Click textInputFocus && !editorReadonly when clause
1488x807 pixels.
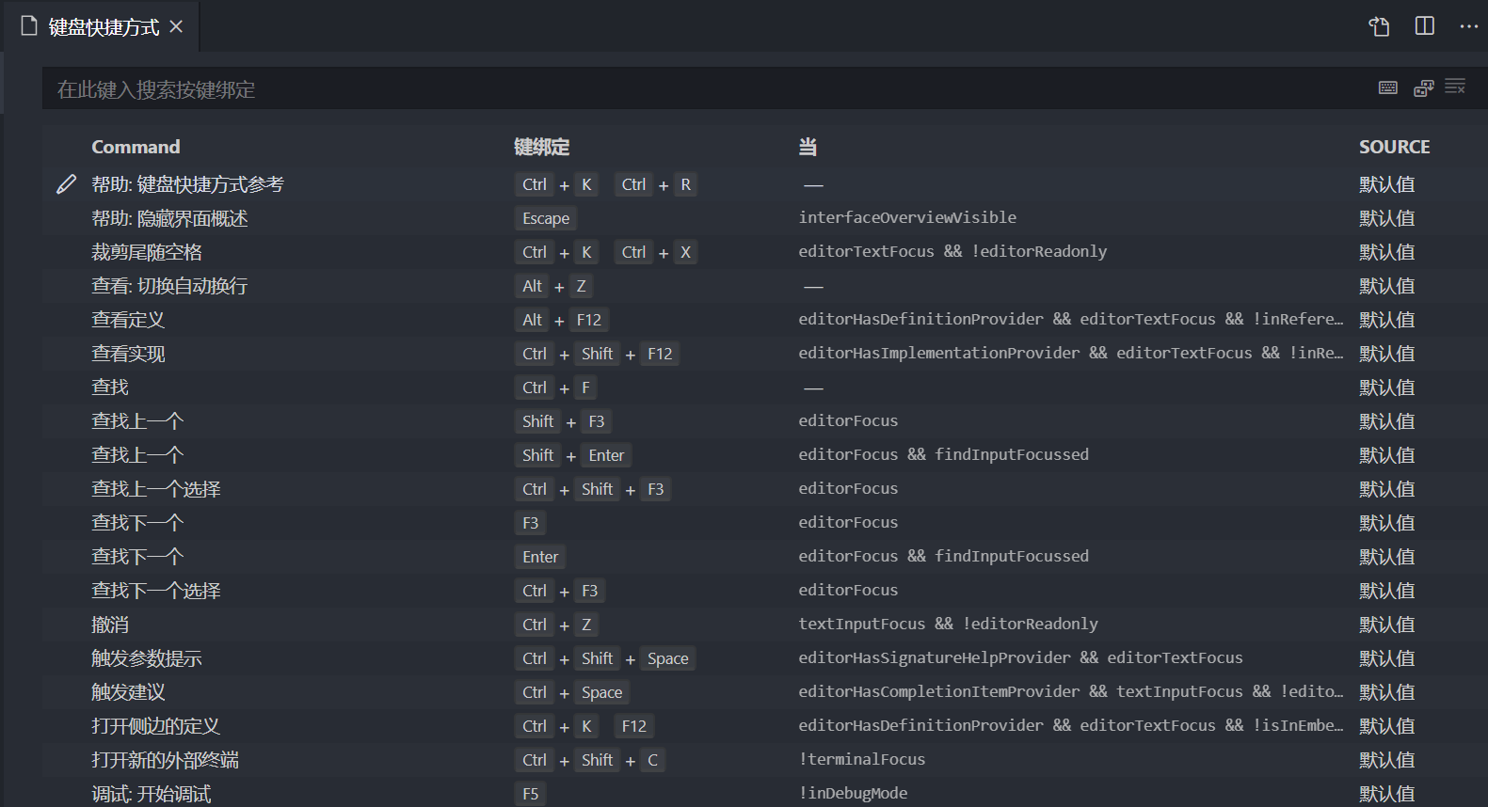(948, 624)
